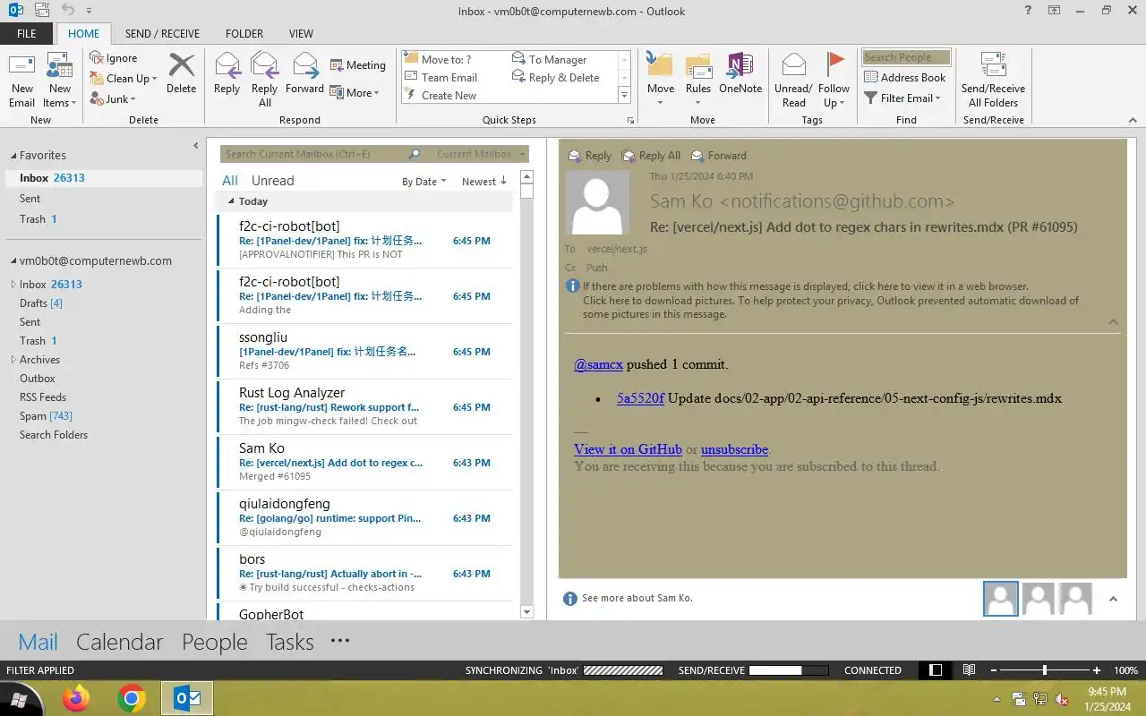1146x716 pixels.
Task: Switch to the VIEW tab
Action: point(301,34)
